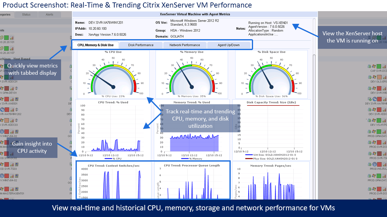Open the chart icon for SVR-XA6501

click(x=12, y=99)
